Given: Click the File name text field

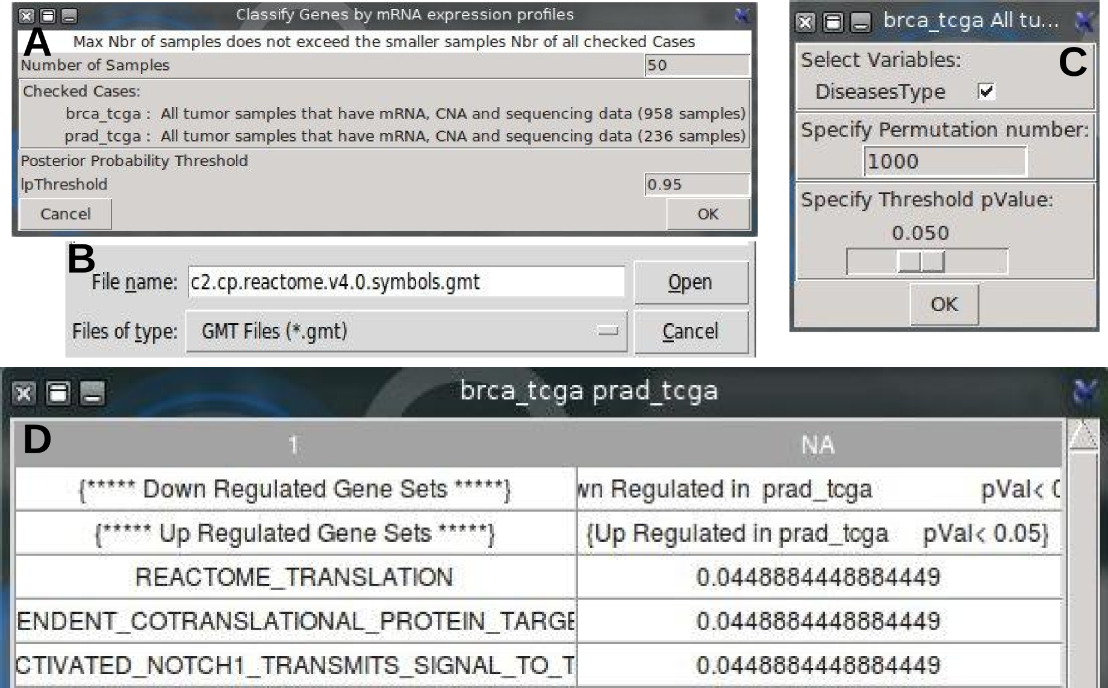Looking at the screenshot, I should [406, 282].
